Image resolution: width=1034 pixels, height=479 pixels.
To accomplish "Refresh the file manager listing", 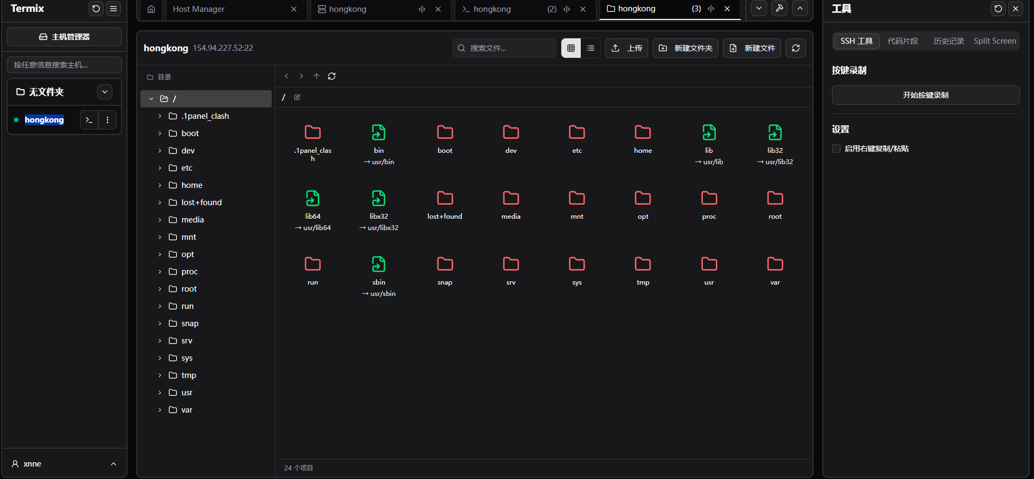I will pyautogui.click(x=796, y=48).
